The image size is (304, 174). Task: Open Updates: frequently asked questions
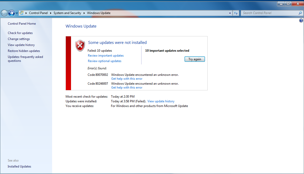tap(25, 59)
